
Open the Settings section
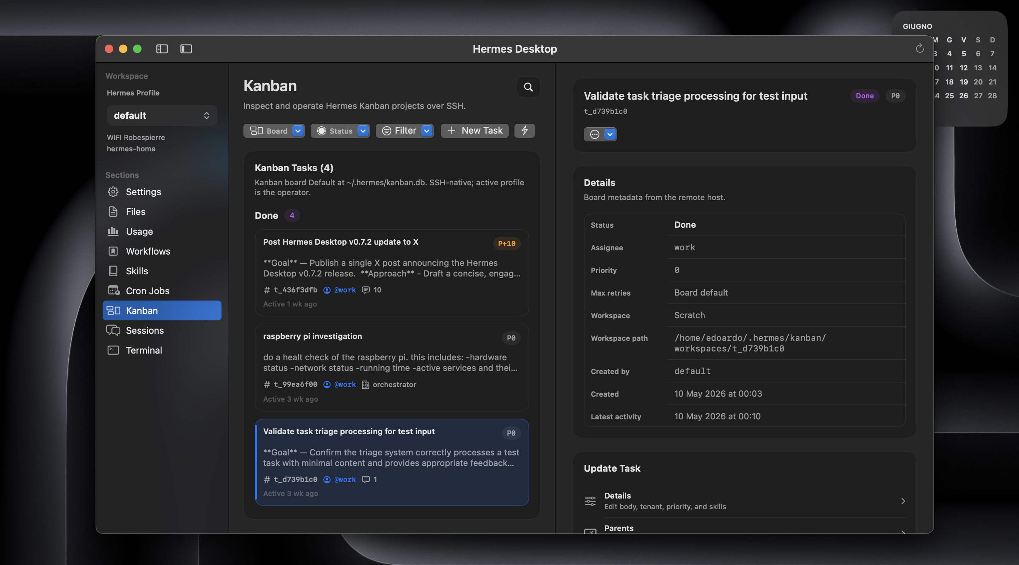tap(162, 192)
